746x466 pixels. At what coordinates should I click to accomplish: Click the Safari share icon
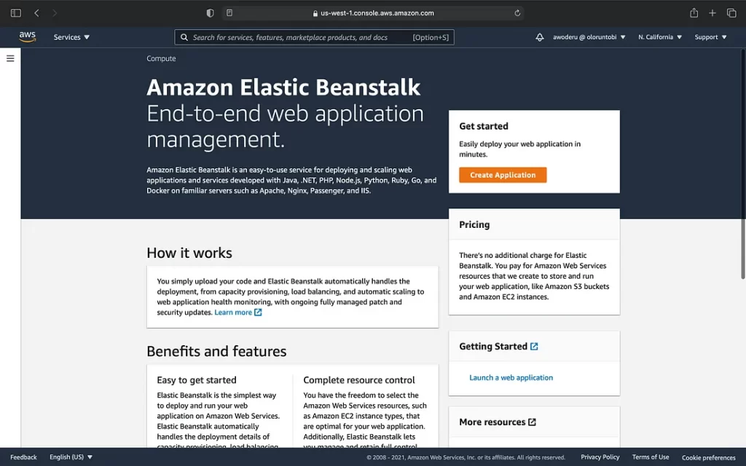pyautogui.click(x=694, y=13)
